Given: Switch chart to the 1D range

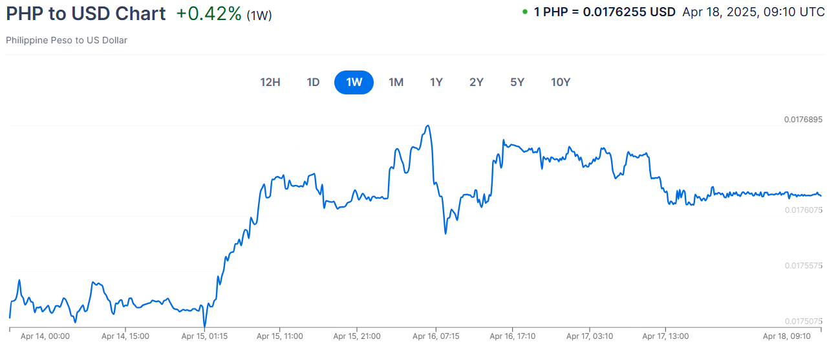Looking at the screenshot, I should [x=313, y=82].
